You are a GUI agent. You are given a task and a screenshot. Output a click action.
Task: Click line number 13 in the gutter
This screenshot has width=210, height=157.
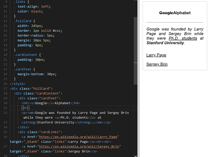pos(5,21)
